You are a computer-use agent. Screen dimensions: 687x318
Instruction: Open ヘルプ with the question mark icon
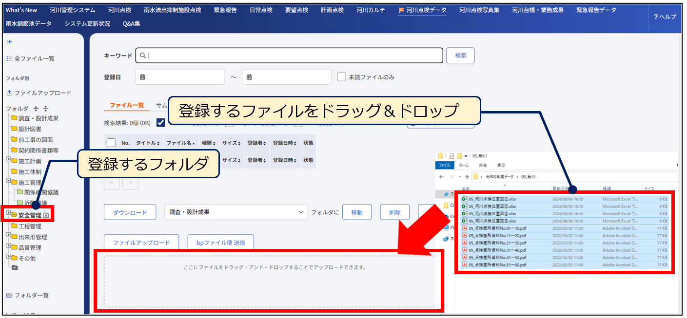coord(656,17)
